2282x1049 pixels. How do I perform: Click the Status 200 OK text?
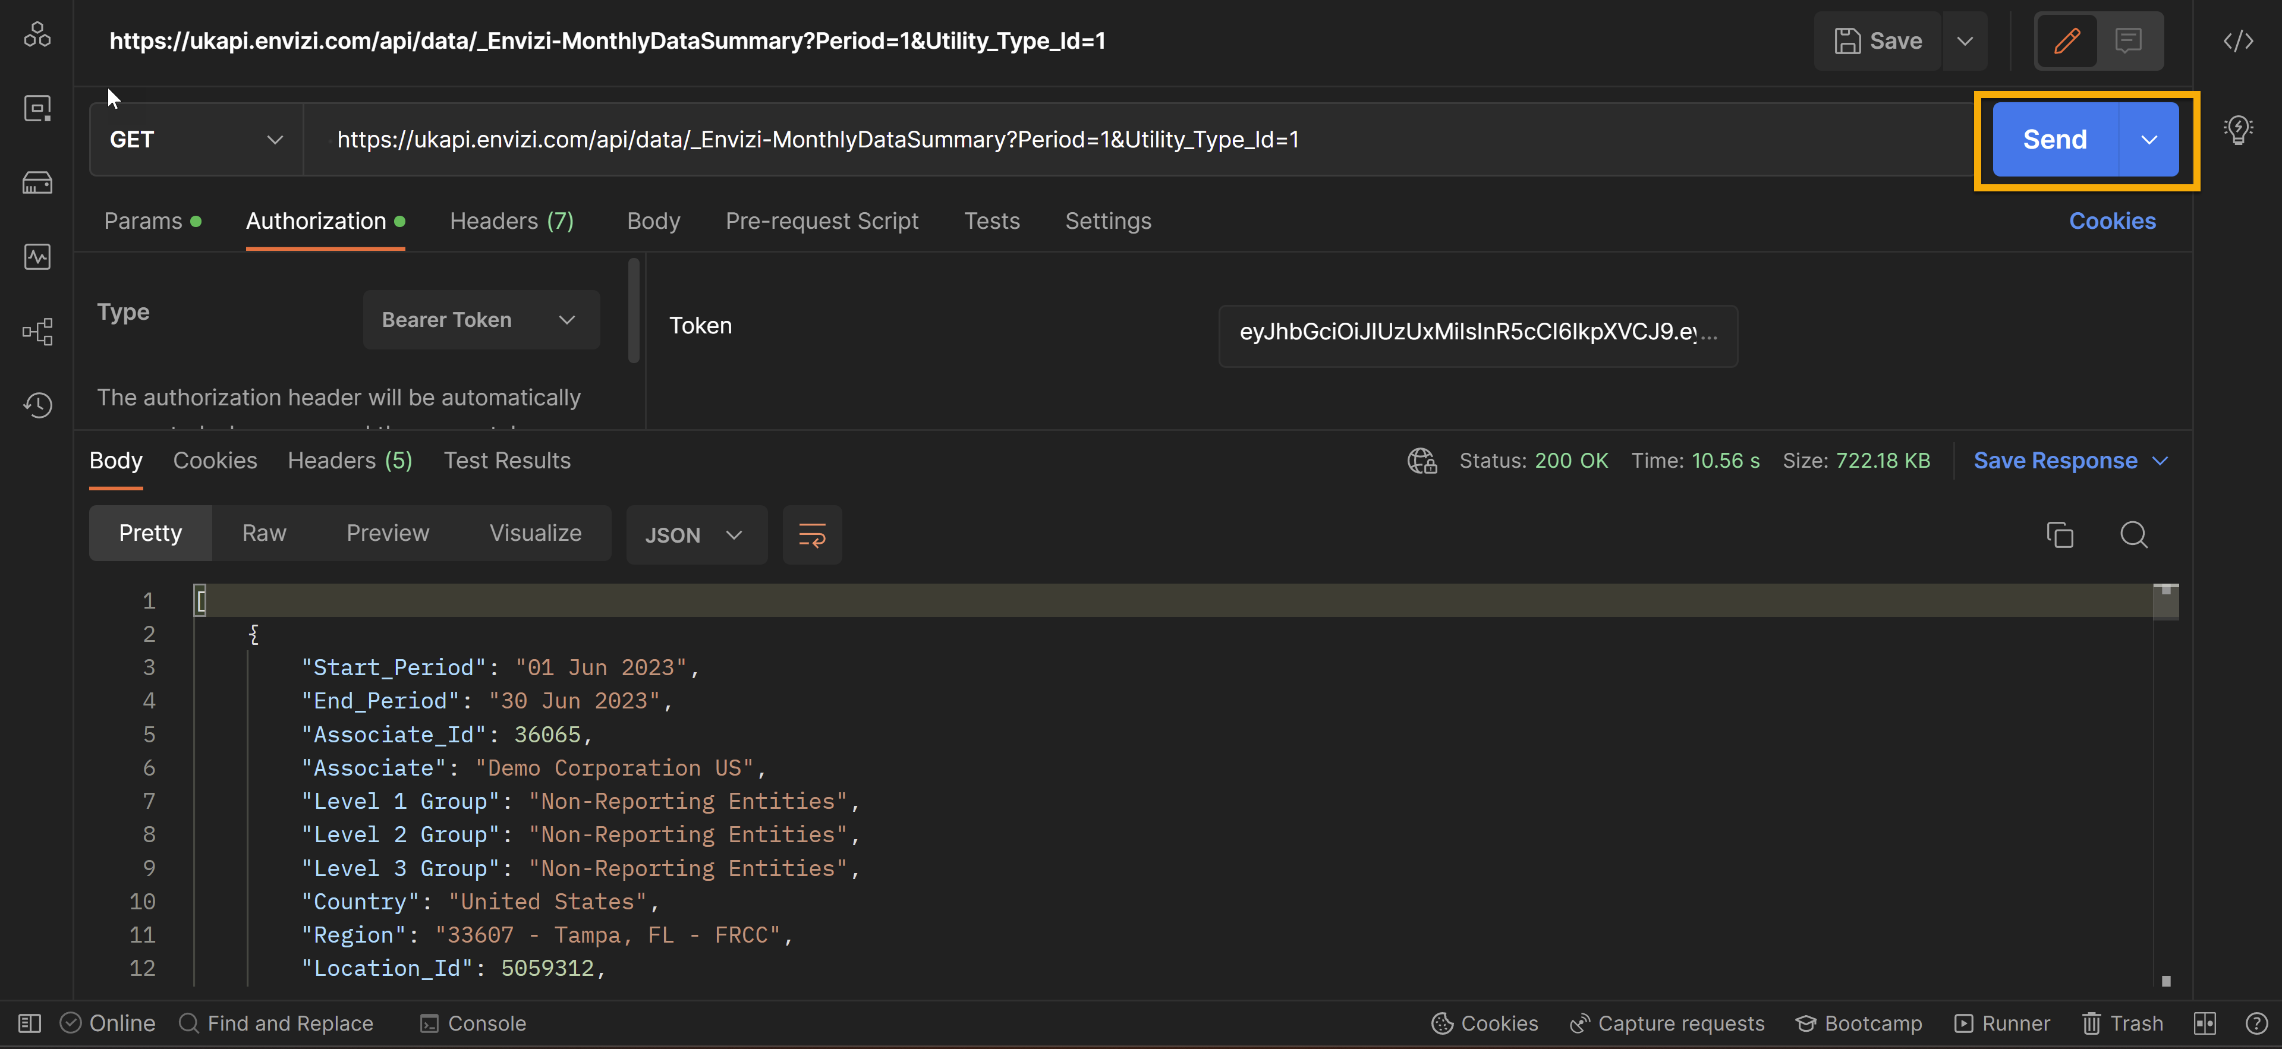pyautogui.click(x=1534, y=461)
